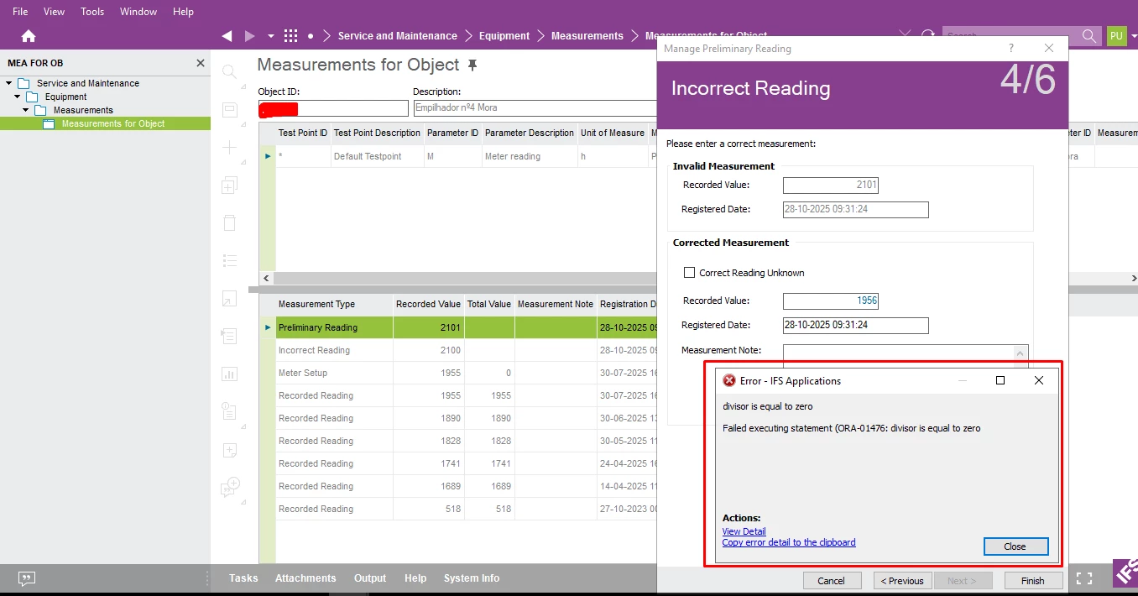Viewport: 1138px width, 596px height.
Task: Toggle fullscreen icon in the bottom bar
Action: point(1084,578)
